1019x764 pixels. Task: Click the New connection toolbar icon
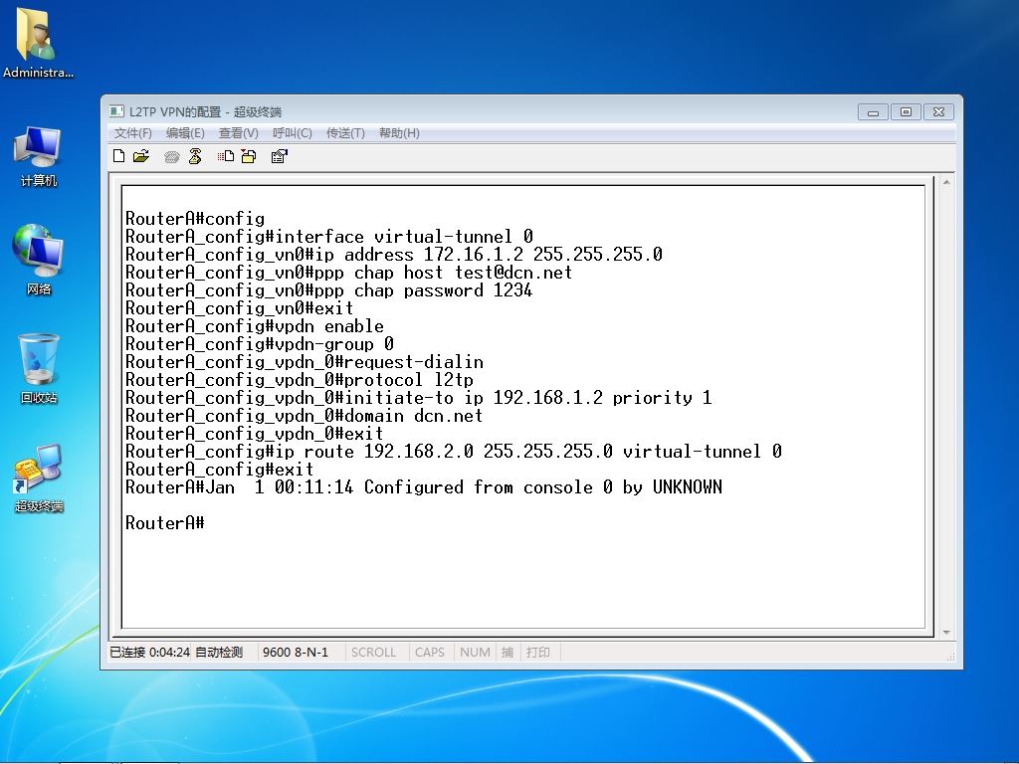coord(119,156)
